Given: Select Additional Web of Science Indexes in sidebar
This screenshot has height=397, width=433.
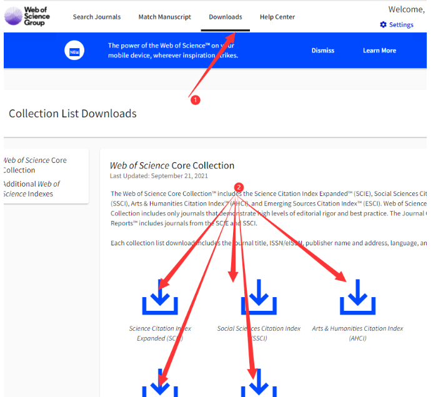Looking at the screenshot, I should click(x=31, y=189).
